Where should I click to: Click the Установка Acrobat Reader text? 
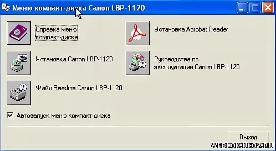click(x=191, y=29)
